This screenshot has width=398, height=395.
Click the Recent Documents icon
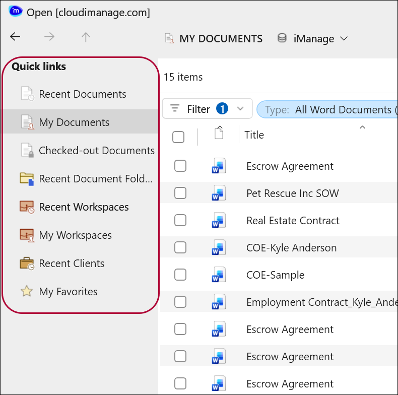tap(27, 94)
